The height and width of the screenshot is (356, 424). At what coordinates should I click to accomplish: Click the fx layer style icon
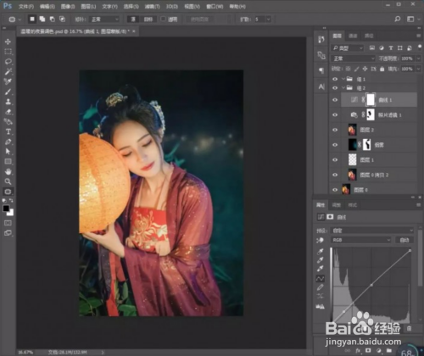(358, 350)
